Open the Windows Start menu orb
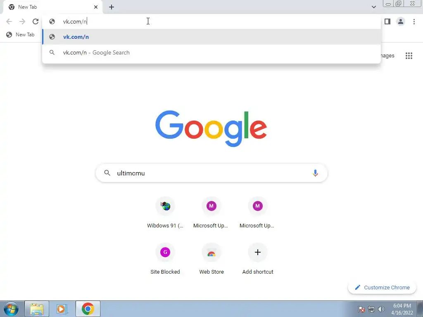This screenshot has width=423, height=317. tap(11, 309)
